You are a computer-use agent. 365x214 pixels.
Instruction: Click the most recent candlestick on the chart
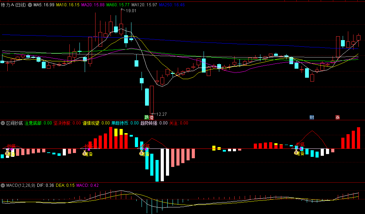[358, 38]
